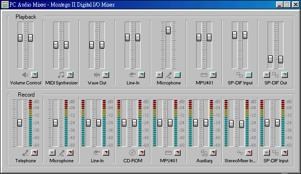
Task: Click the Auxiliary device icon
Action: (x=204, y=153)
